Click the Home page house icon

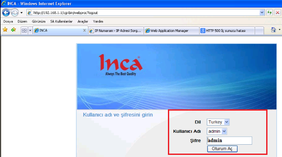point(273,30)
